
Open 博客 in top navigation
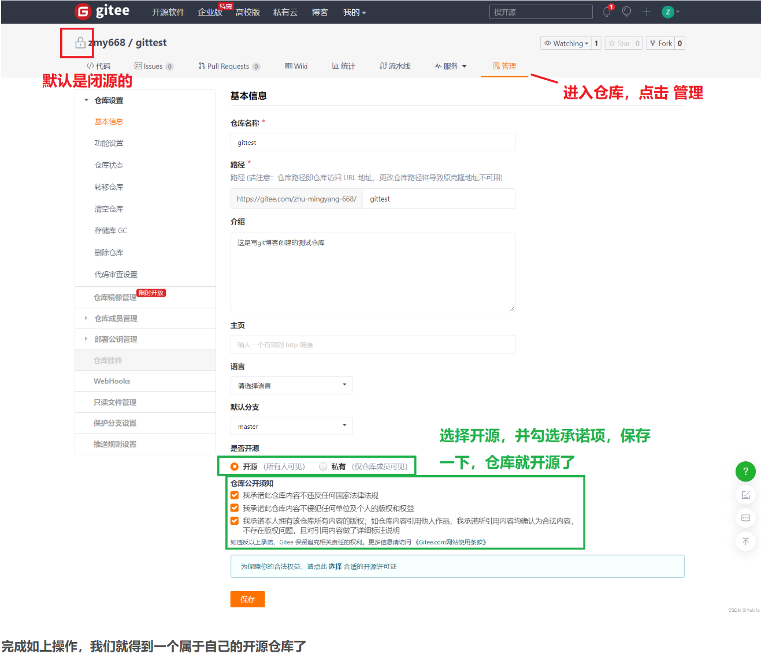click(x=320, y=12)
